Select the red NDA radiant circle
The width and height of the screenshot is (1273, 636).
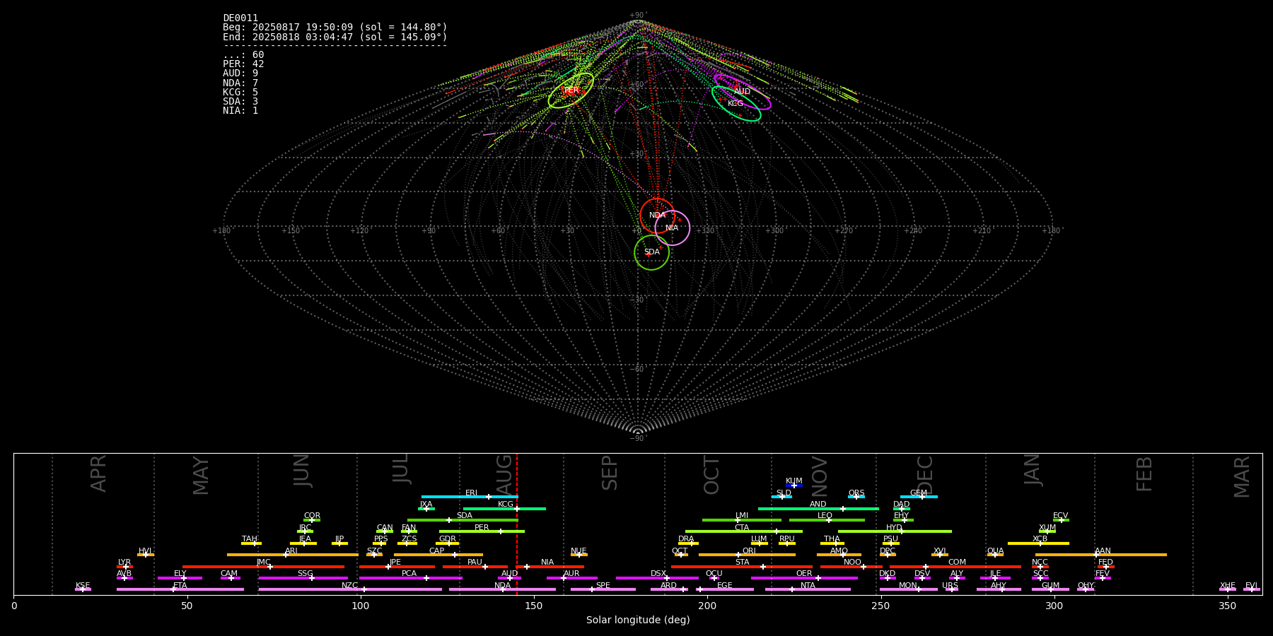[x=657, y=216]
